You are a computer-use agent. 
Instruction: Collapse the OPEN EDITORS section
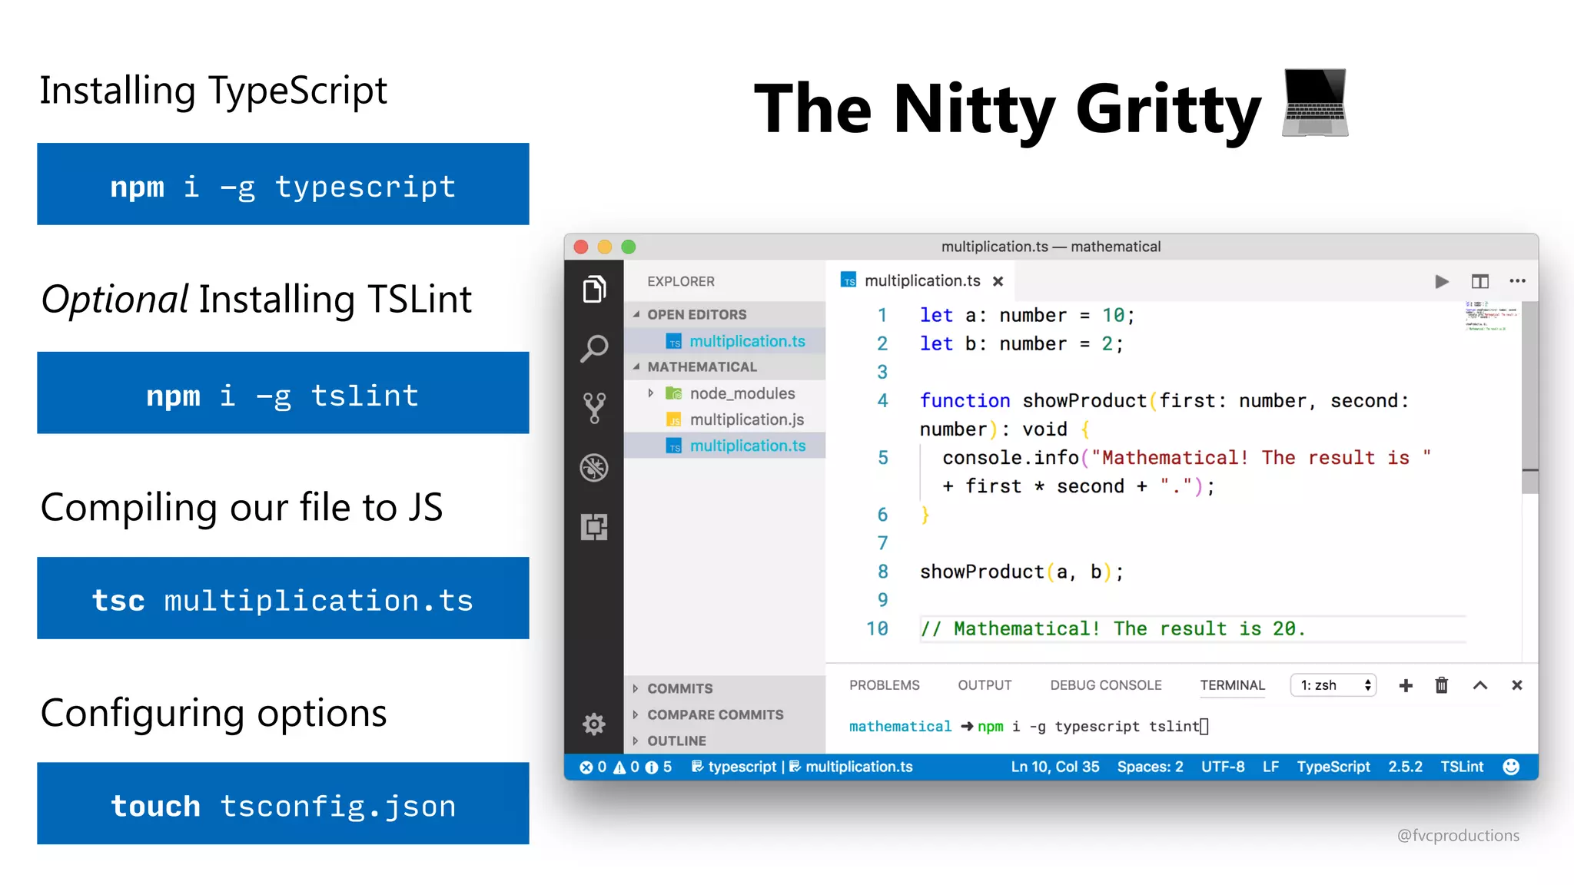pyautogui.click(x=636, y=314)
